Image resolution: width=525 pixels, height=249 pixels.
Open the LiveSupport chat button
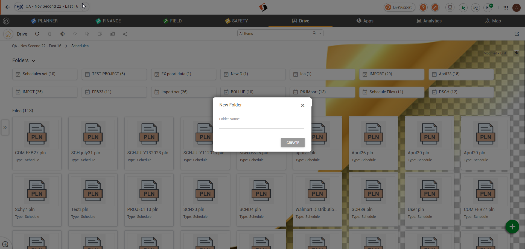[x=399, y=7]
